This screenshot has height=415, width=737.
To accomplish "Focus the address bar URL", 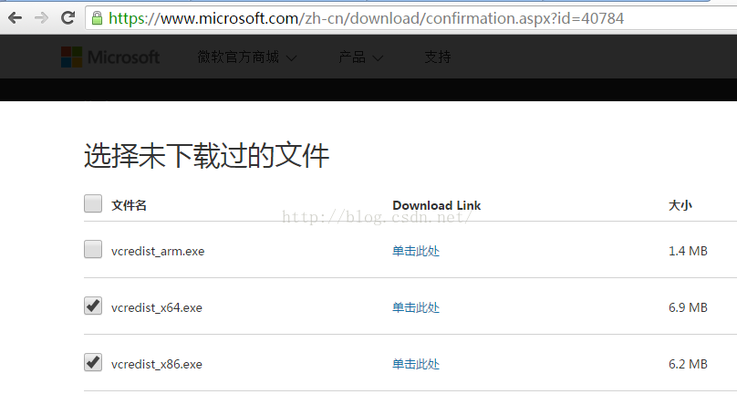I will [367, 18].
